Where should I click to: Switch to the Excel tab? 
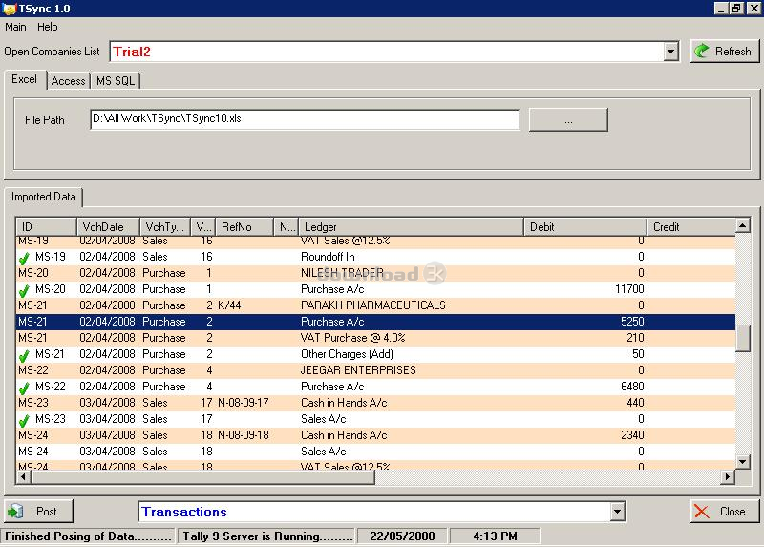tap(25, 79)
